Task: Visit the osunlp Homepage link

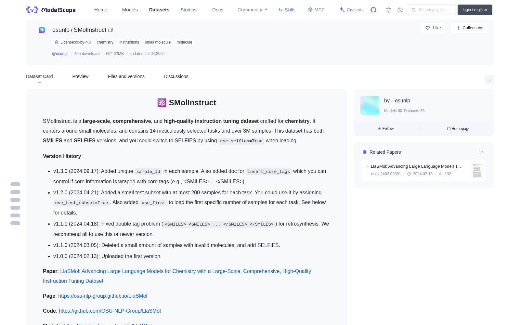Action: (459, 129)
